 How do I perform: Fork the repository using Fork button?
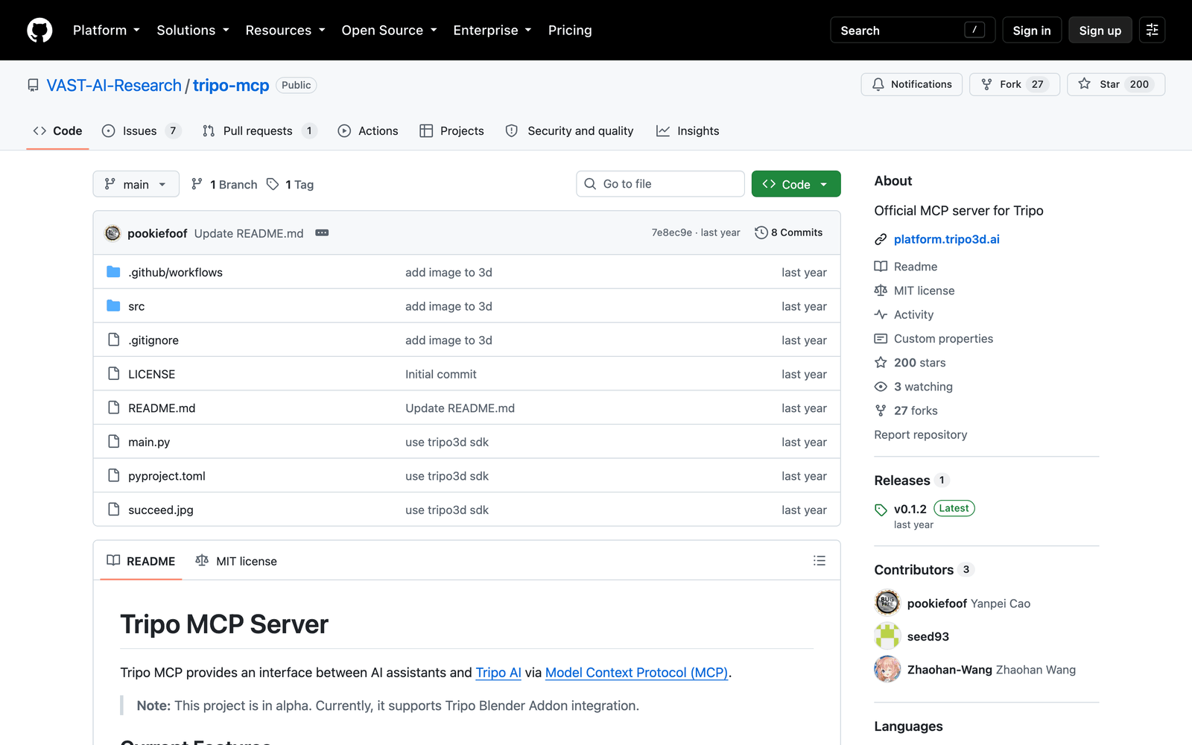coord(1014,84)
